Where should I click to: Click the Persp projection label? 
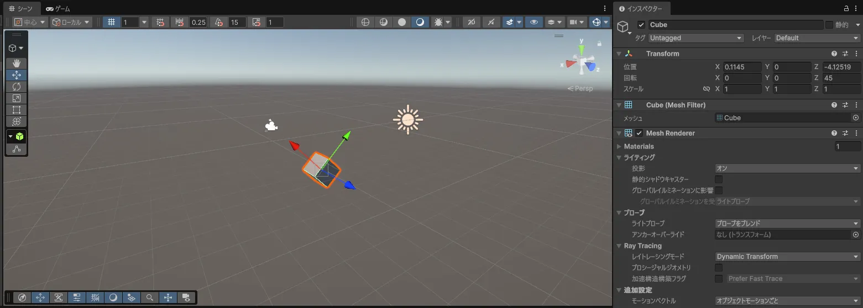tap(580, 89)
